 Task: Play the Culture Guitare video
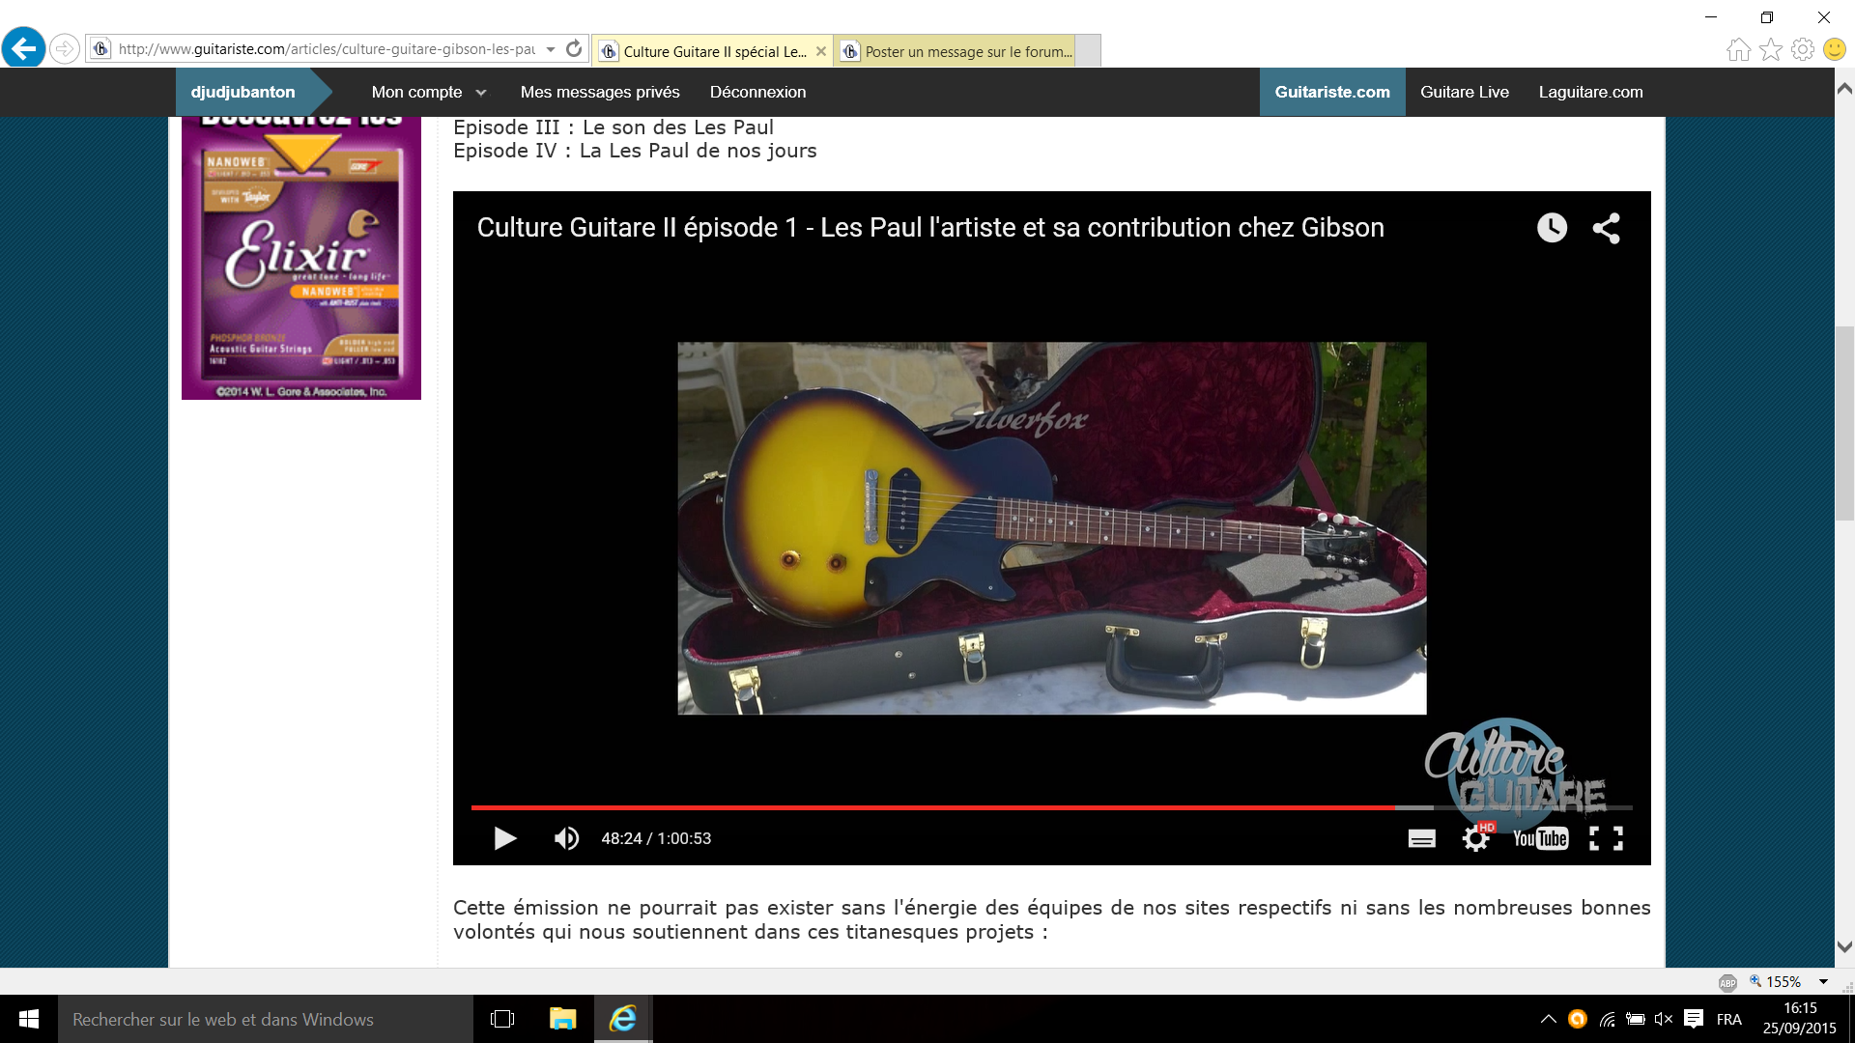coord(504,838)
